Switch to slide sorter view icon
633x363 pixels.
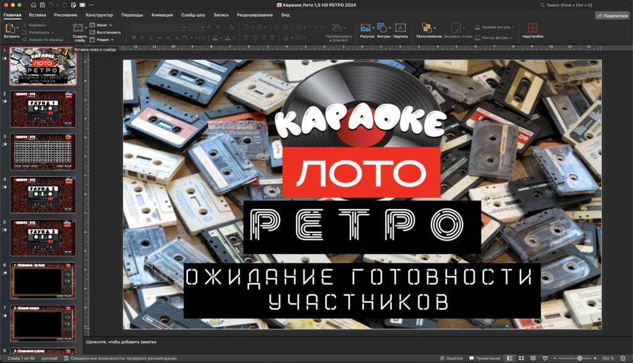pos(521,358)
